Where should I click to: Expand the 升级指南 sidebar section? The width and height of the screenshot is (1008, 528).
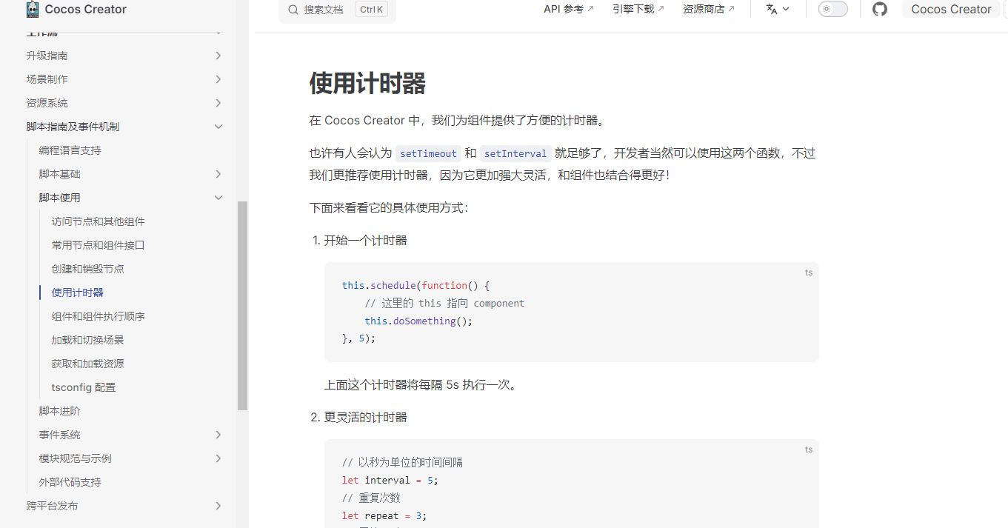point(218,56)
